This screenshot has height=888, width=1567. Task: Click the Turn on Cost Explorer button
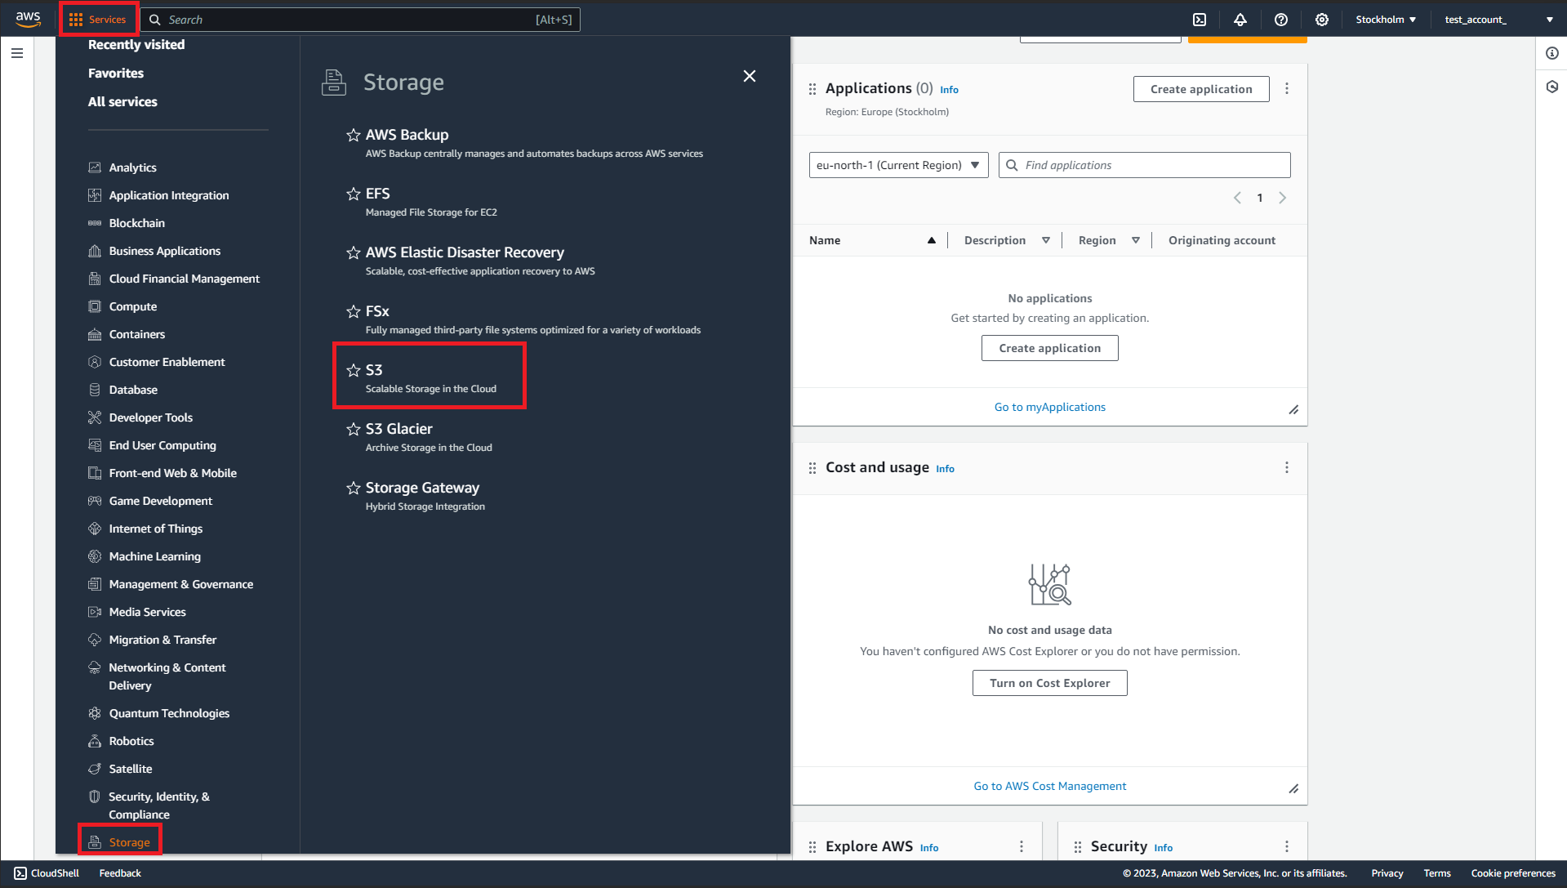(x=1049, y=683)
